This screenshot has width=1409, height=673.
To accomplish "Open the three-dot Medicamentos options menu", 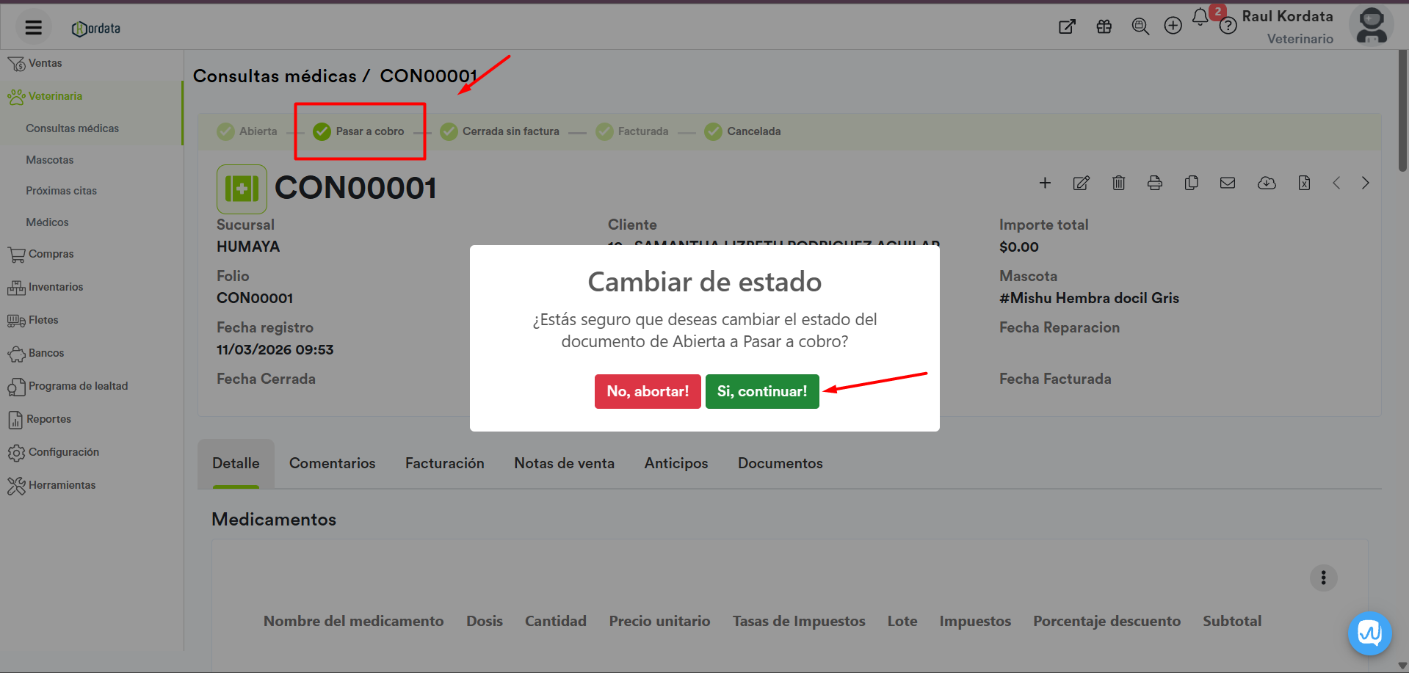I will [x=1323, y=578].
